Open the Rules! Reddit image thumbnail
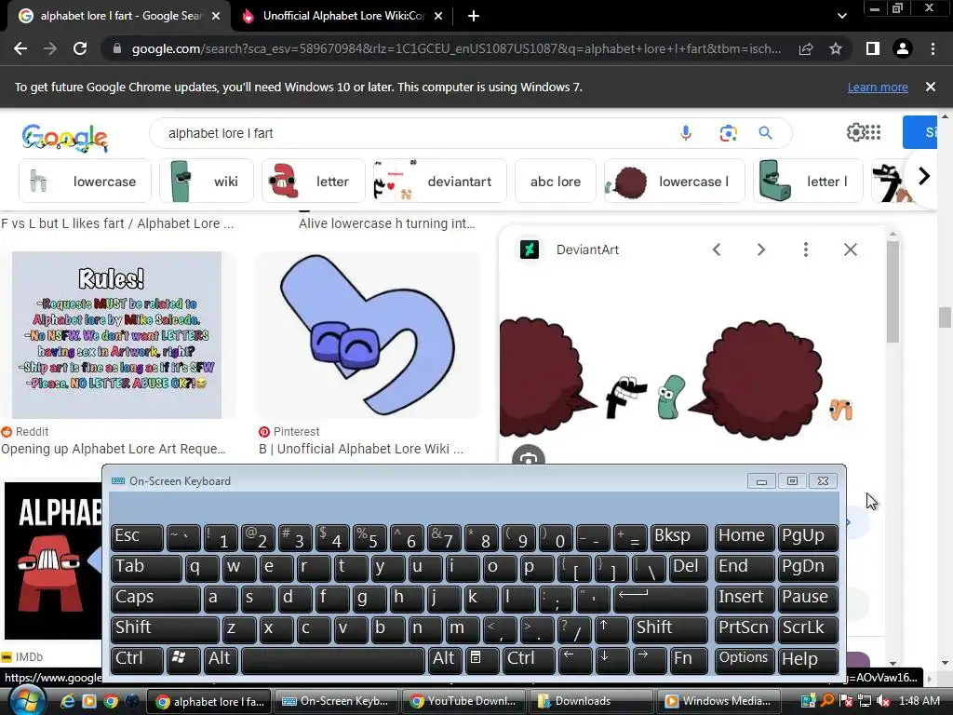This screenshot has width=953, height=715. point(116,335)
